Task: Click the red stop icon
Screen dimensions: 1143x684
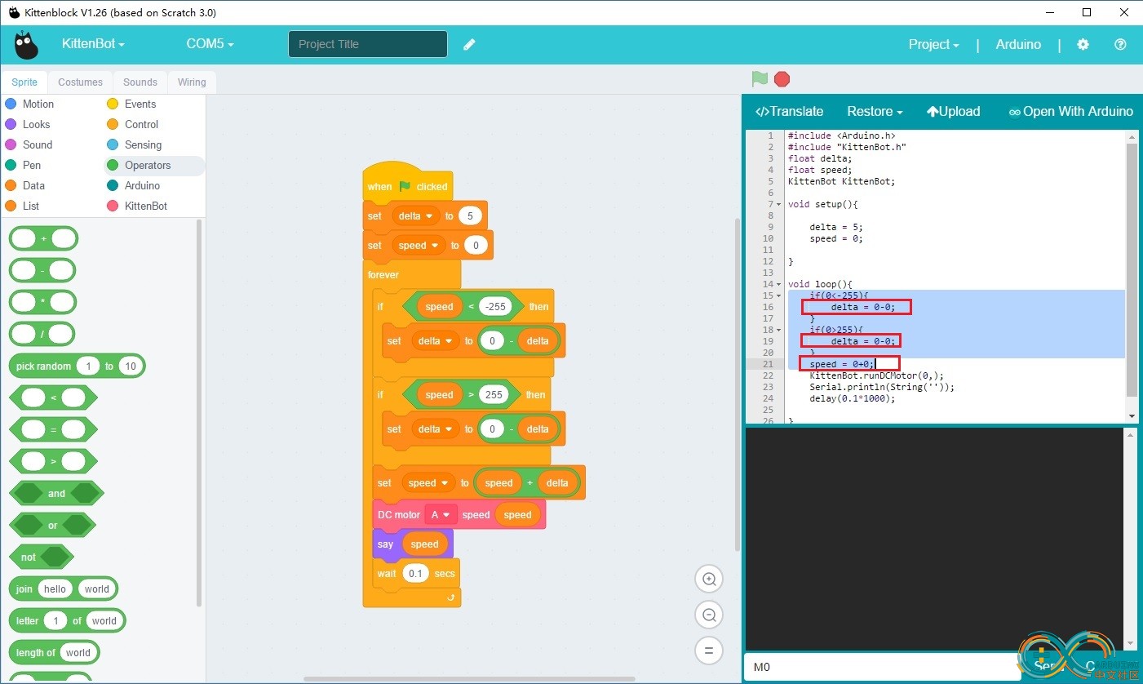Action: 782,78
